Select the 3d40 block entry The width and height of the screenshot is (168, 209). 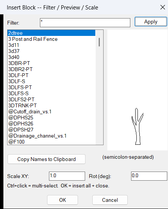51,57
